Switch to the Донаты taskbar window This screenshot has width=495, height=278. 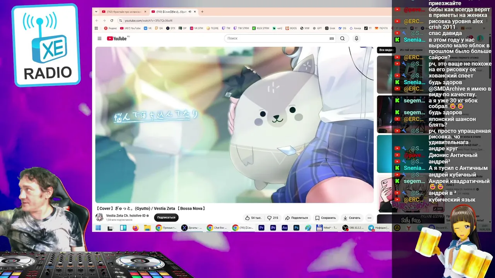point(192,228)
